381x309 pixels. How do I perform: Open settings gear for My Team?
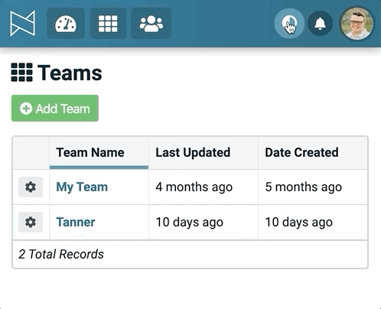31,187
